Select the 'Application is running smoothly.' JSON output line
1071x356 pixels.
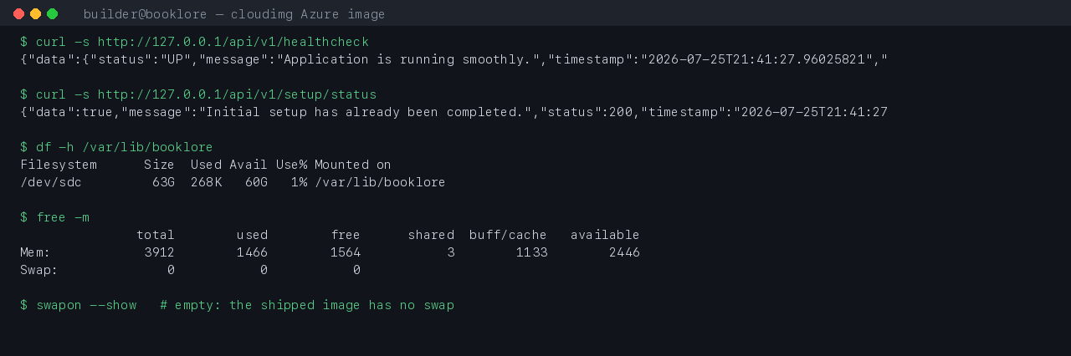[454, 59]
